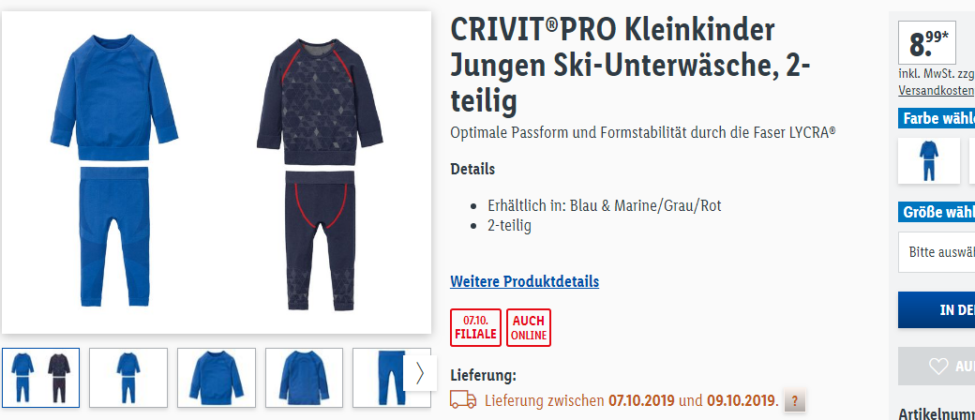Open the Versandkosten link
This screenshot has height=420, width=975.
(937, 90)
